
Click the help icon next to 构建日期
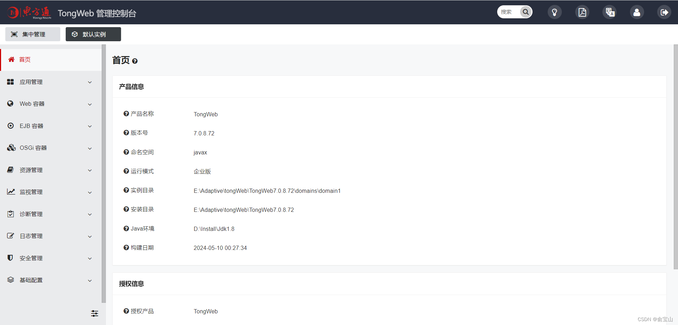[x=126, y=247]
